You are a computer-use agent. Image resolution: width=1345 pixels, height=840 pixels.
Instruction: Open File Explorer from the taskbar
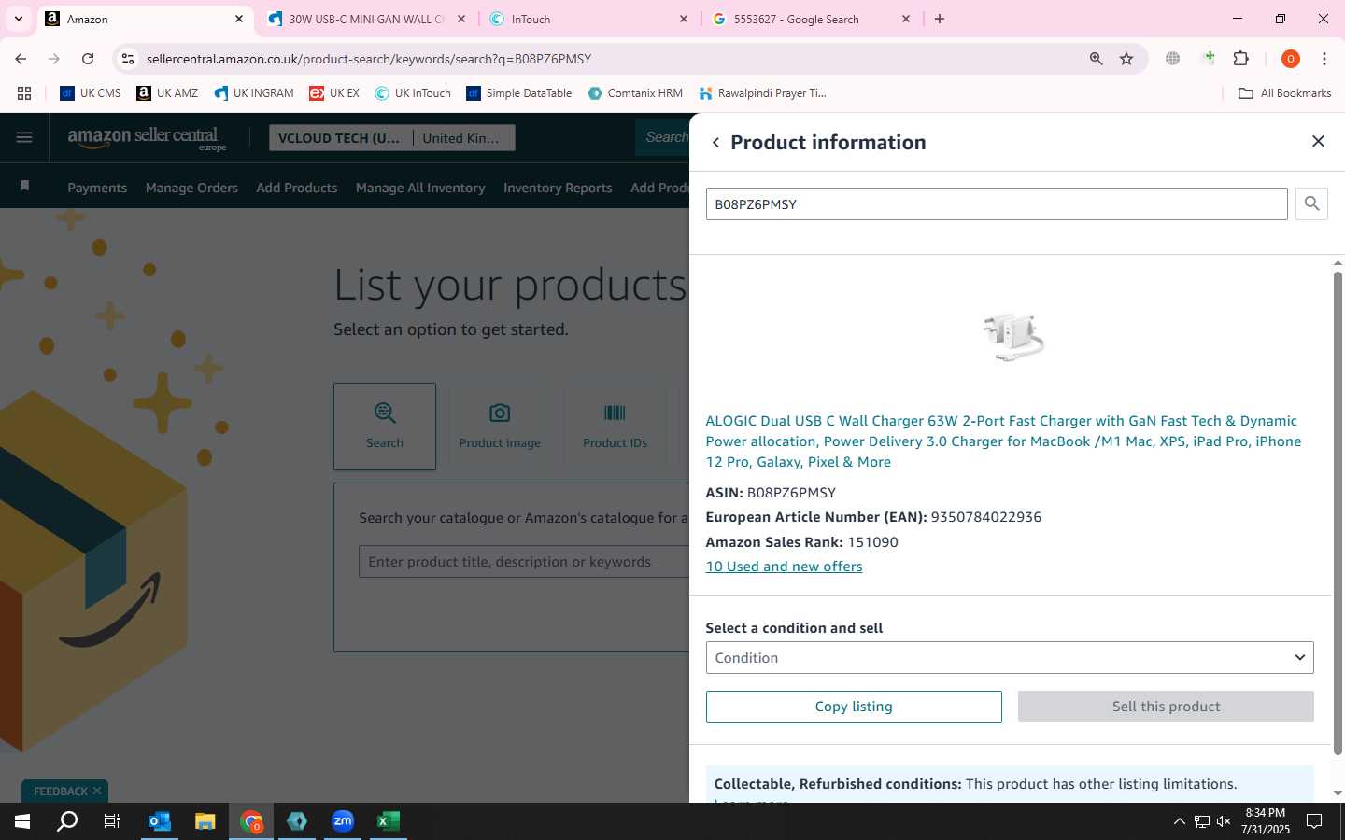(205, 821)
